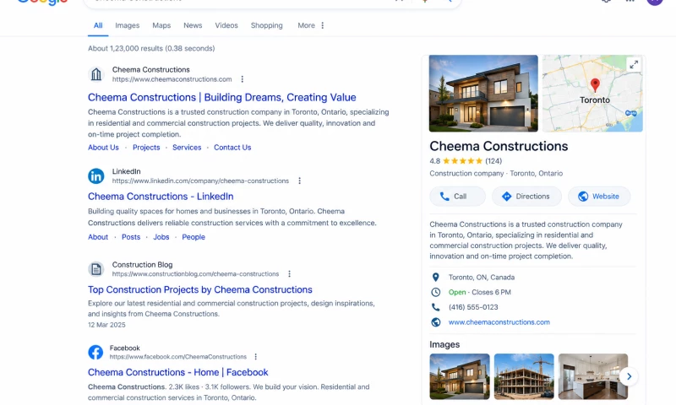Open the (124) reviews count
Viewport: 676px width, 405px height.
(x=493, y=161)
